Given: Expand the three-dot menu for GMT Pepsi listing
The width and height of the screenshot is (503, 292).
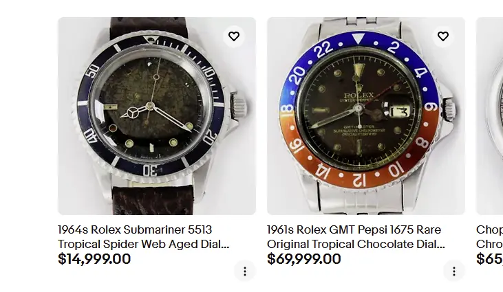Looking at the screenshot, I should click(454, 271).
